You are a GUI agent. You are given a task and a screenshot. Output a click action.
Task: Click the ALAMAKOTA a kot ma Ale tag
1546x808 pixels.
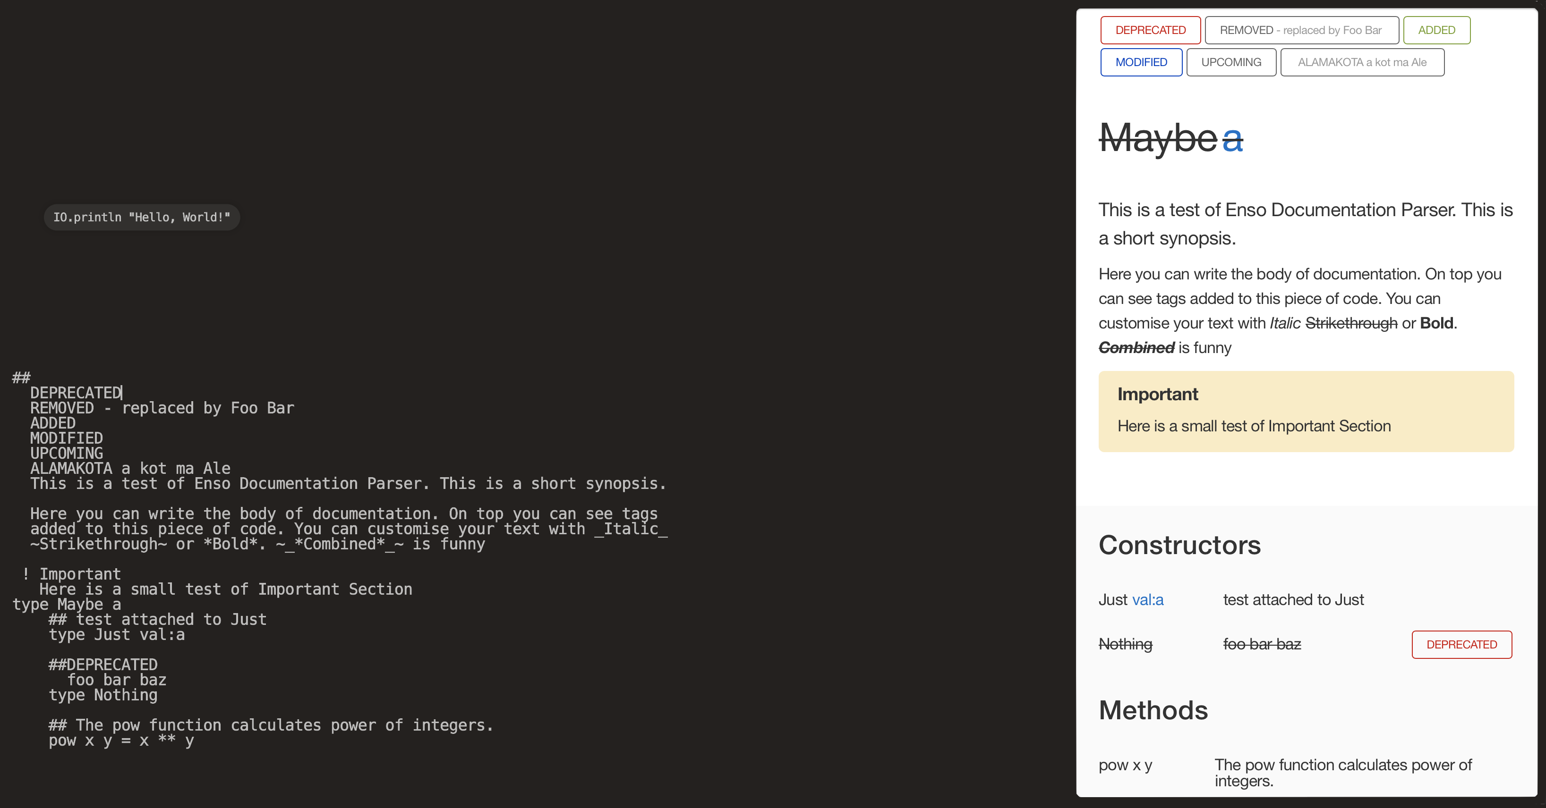tap(1362, 62)
